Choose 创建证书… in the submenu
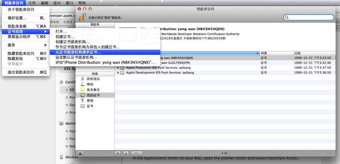Screen dimensions: 340x164 [105, 37]
